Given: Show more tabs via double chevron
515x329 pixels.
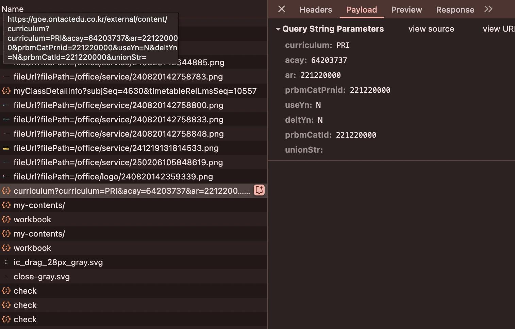Looking at the screenshot, I should tap(488, 9).
